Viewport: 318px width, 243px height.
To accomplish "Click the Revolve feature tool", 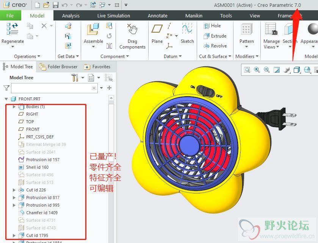I will click(x=215, y=46).
